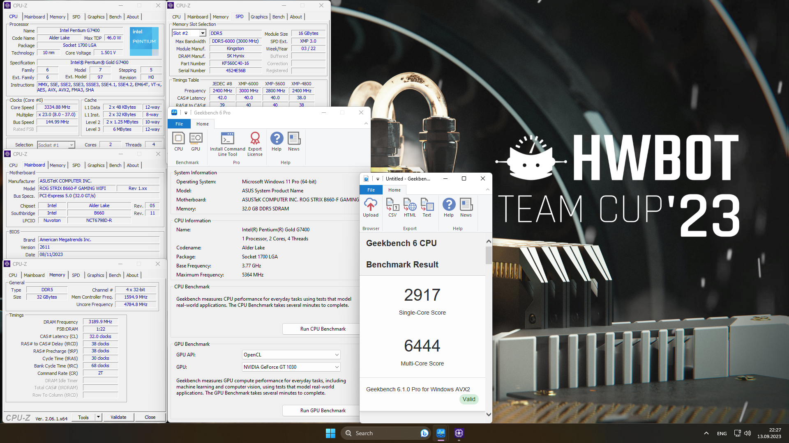This screenshot has width=789, height=443.
Task: Open News in Geekbench 6 Pro window
Action: tap(294, 142)
